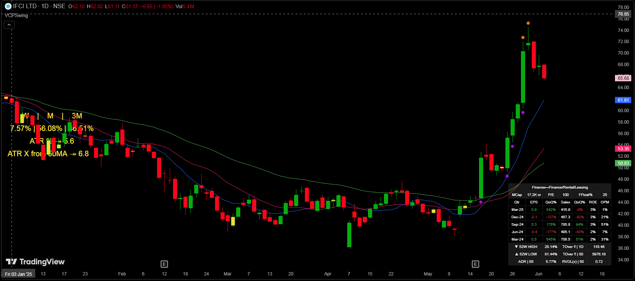Click the Finance/Rental/Leasing sector header
The width and height of the screenshot is (635, 281).
click(560, 187)
